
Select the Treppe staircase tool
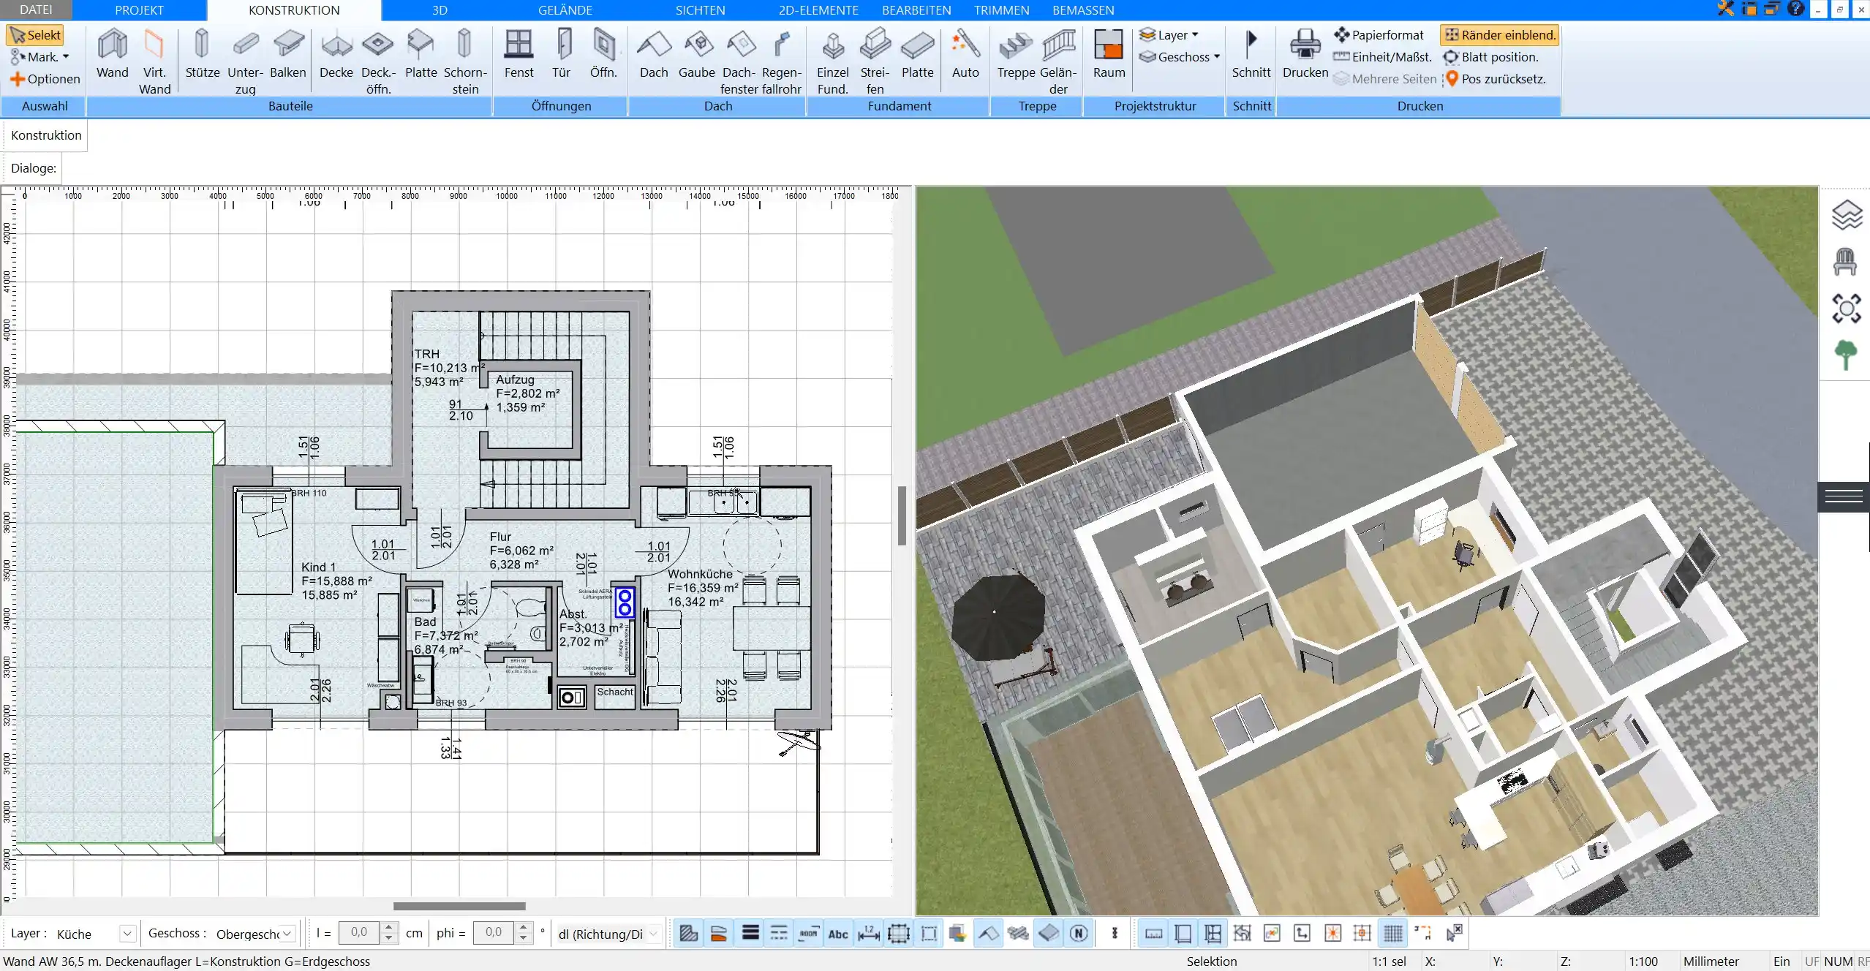point(1016,54)
